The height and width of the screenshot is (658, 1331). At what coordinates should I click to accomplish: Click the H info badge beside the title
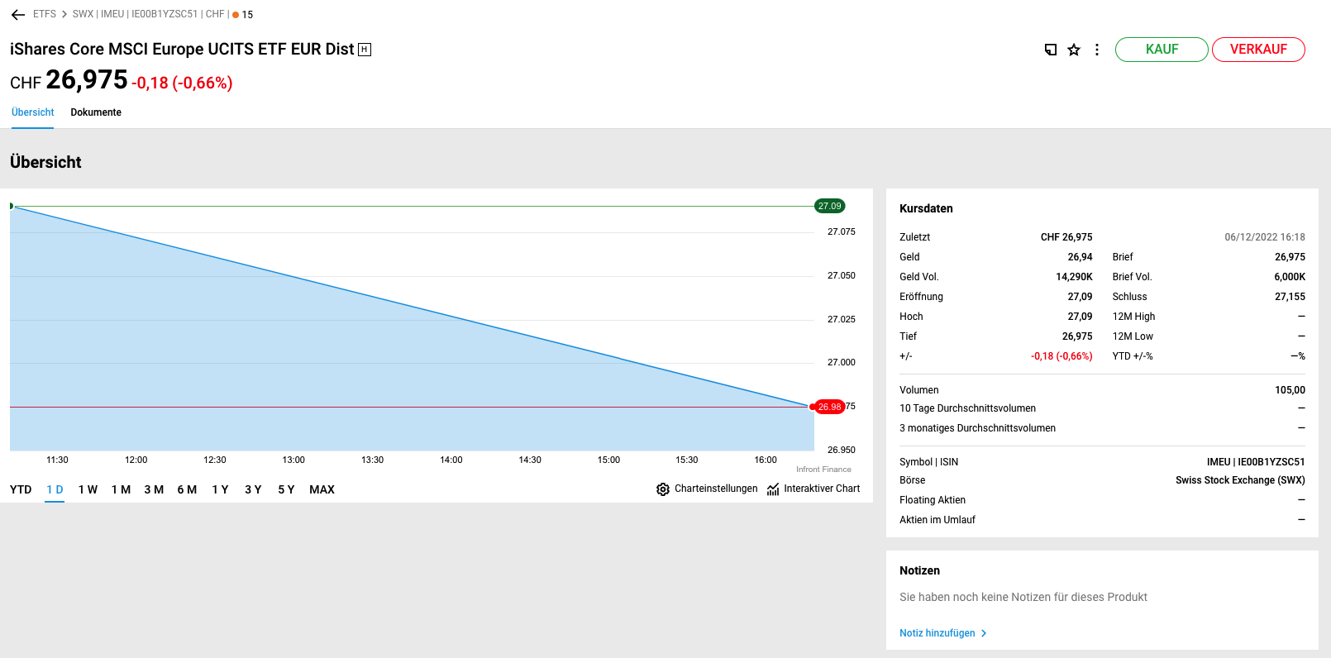365,50
